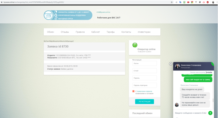The image size is (218, 118).
Task: Click the multicolor square extension icon
Action: (192, 2)
